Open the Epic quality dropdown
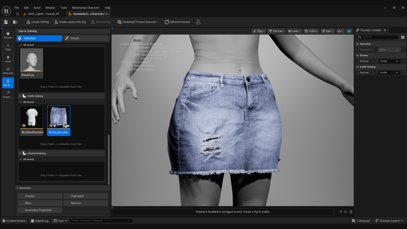This screenshot has width=407, height=229. (x=328, y=31)
